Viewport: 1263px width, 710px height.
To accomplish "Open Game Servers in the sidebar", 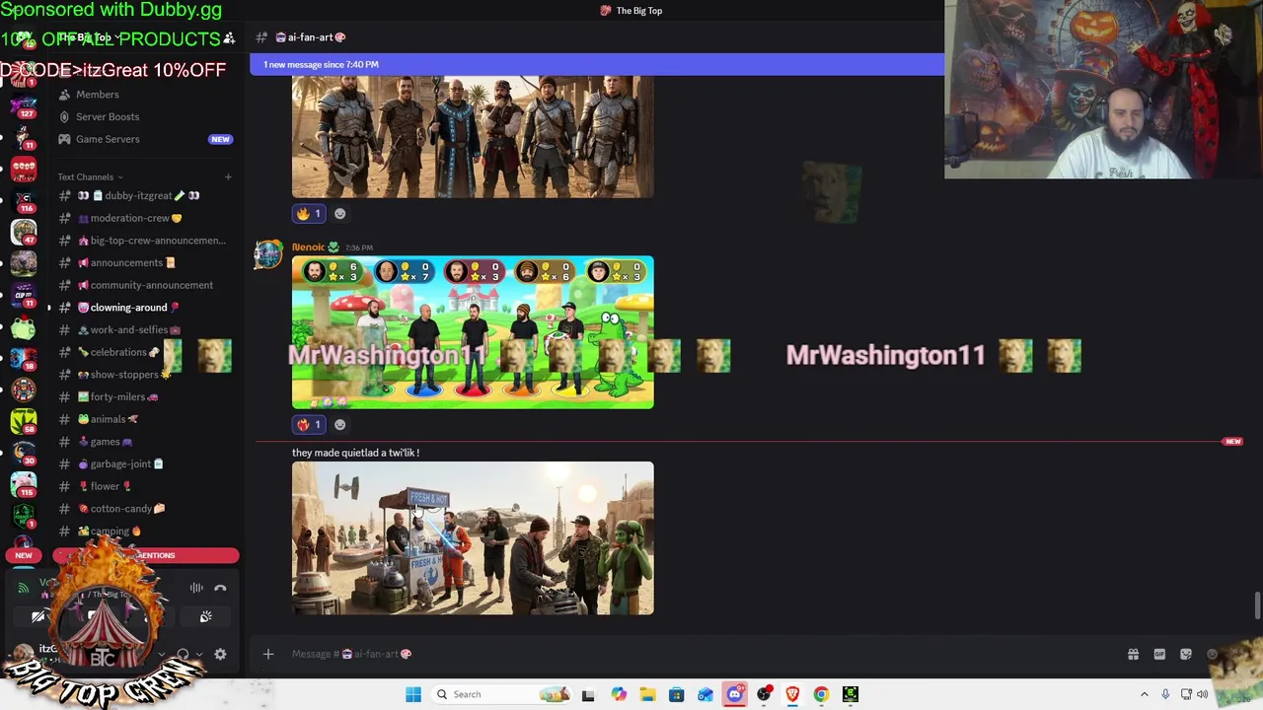I will tap(108, 139).
